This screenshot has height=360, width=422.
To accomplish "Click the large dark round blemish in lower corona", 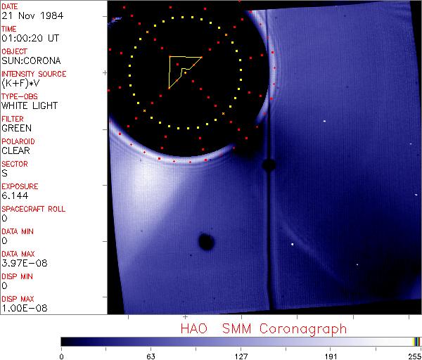I will (x=206, y=243).
